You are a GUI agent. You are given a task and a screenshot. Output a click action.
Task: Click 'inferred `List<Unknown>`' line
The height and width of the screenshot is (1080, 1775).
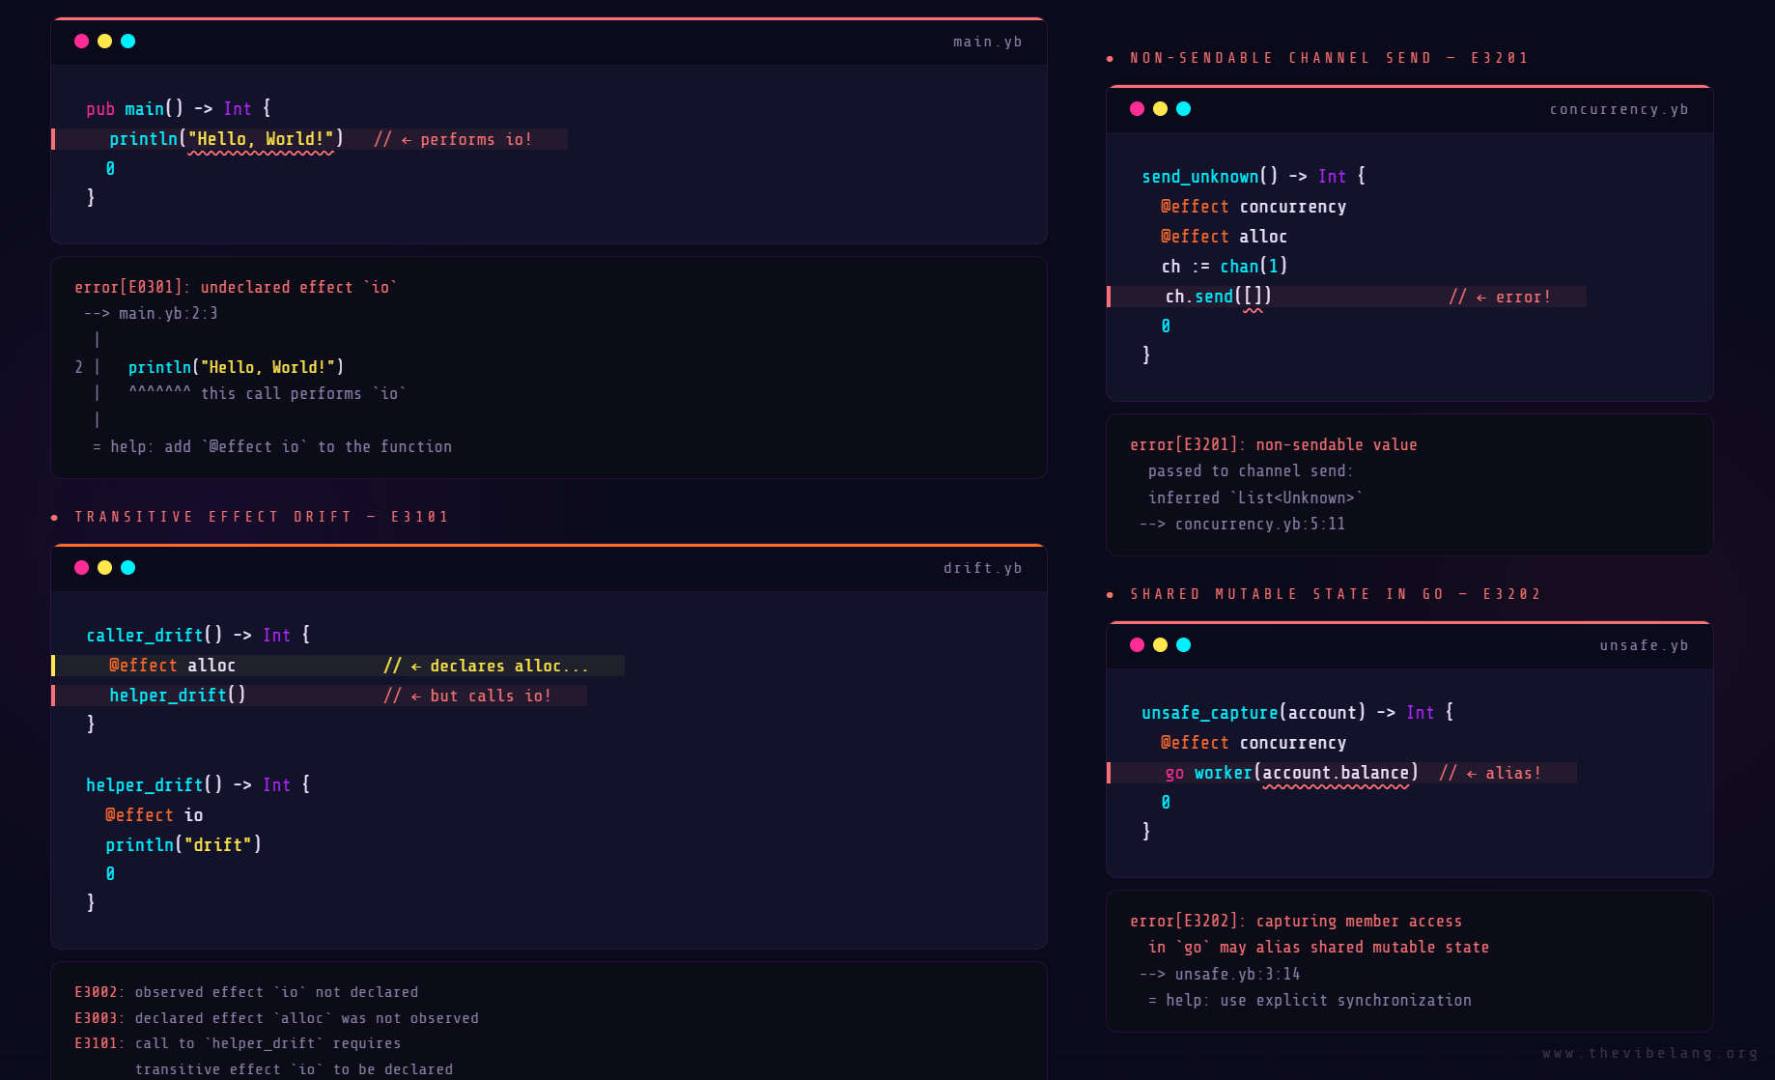coord(1255,497)
